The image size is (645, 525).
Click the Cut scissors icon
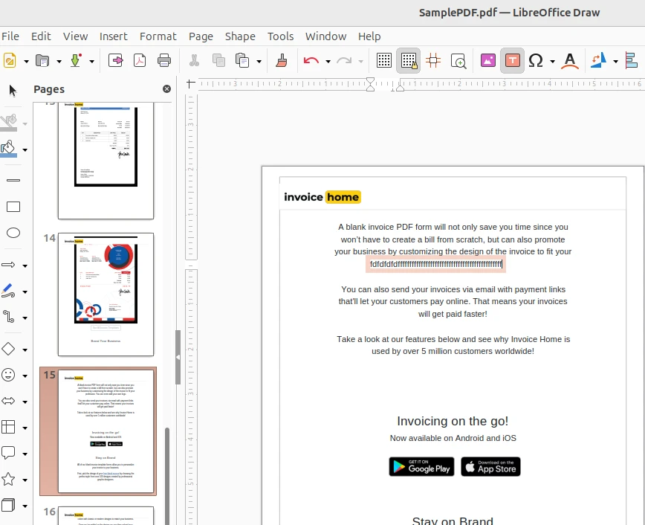pyautogui.click(x=194, y=60)
